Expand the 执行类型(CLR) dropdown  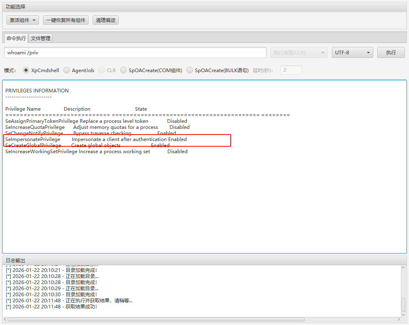(x=299, y=52)
